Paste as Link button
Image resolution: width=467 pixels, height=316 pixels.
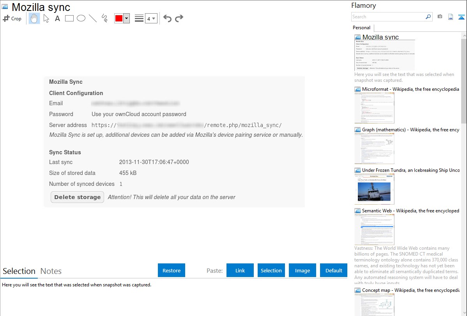point(240,270)
